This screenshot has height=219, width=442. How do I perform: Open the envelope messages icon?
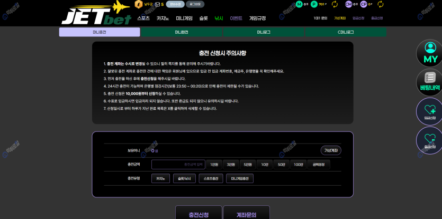(157, 4)
